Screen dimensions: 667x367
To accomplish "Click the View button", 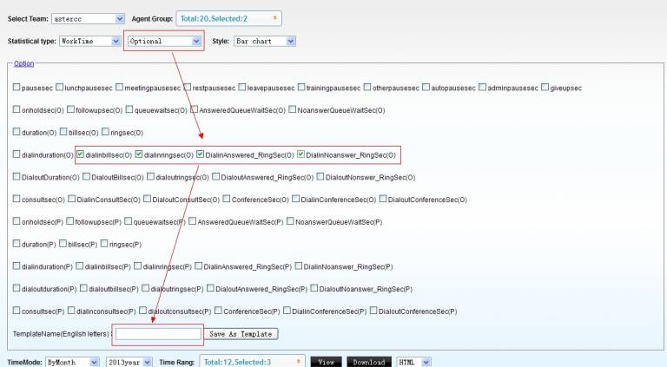I will click(x=326, y=362).
